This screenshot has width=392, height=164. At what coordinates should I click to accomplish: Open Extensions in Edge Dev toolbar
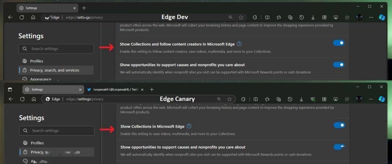tap(255, 17)
